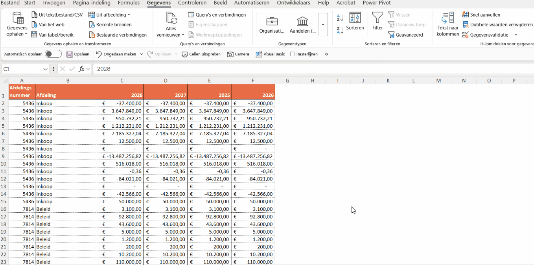Convert cells to the Organisatie data type
Screen dimensions: 534x265
click(272, 25)
